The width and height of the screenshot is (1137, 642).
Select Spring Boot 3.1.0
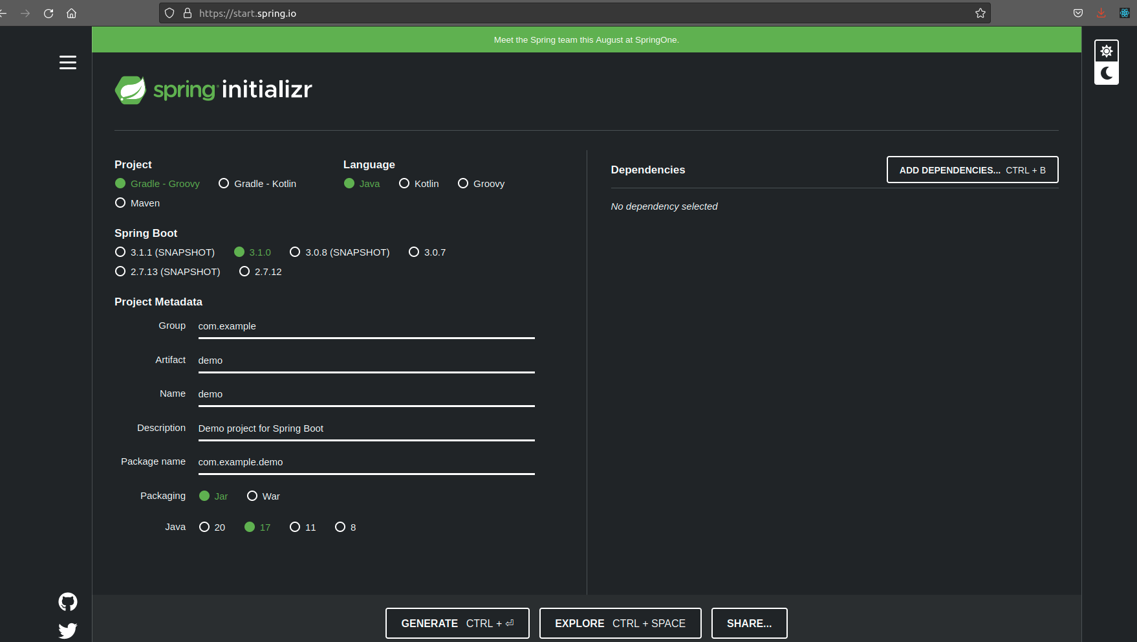point(252,252)
